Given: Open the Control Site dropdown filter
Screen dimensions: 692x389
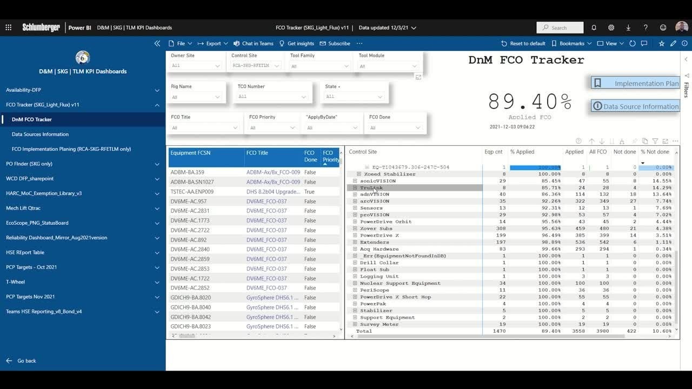Looking at the screenshot, I should click(255, 65).
